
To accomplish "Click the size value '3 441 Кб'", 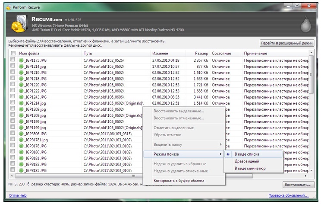I will (201, 97).
